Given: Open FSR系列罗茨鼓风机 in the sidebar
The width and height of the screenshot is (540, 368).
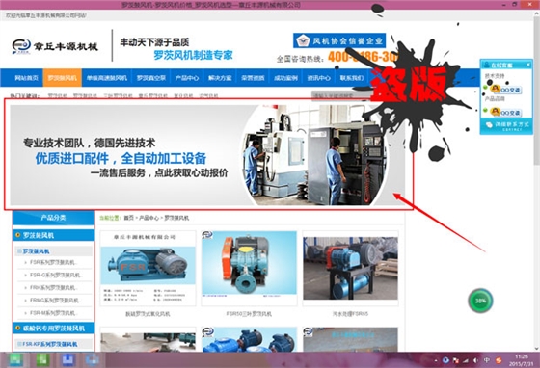Looking at the screenshot, I should coord(54,262).
